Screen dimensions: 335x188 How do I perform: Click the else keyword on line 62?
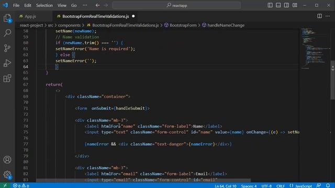click(x=65, y=55)
